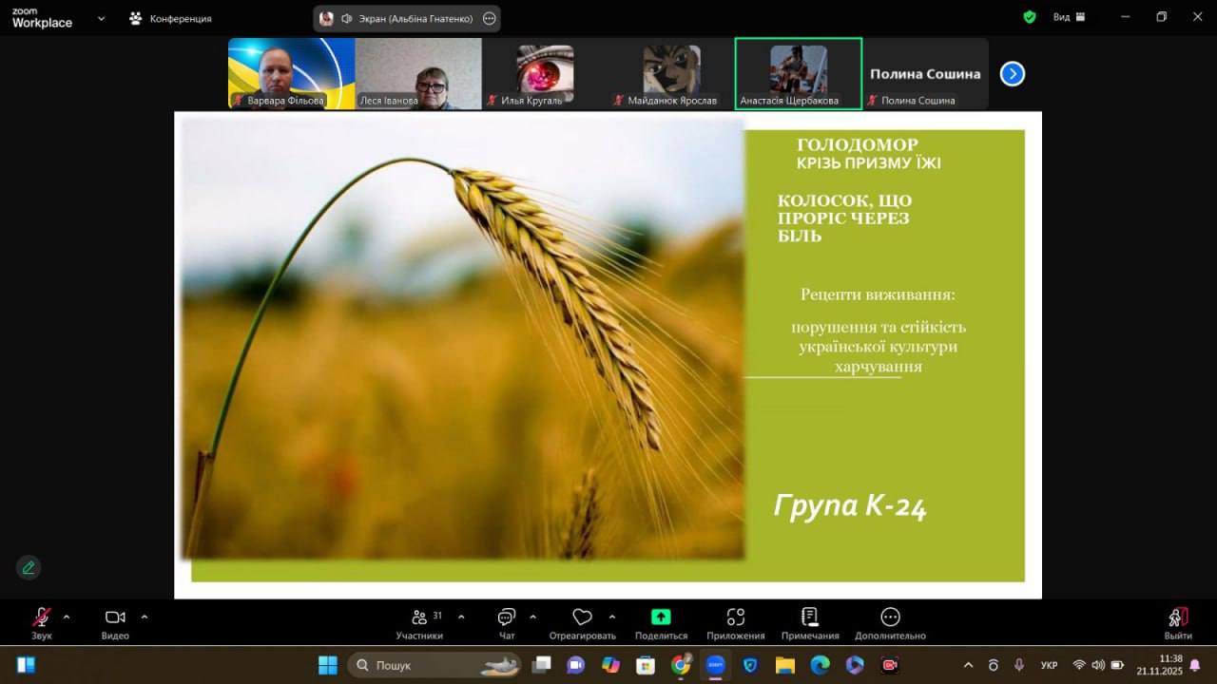Image resolution: width=1217 pixels, height=684 pixels.
Task: Expand the Zoom Workplace dropdown chevron
Action: click(x=101, y=18)
